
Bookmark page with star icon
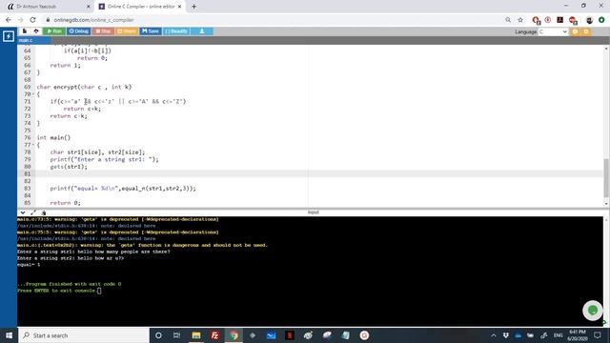tap(520, 20)
